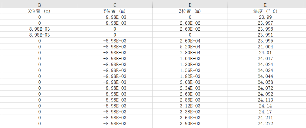Screen dimensions: 306x128
Task: Select column B header
Action: 39,5
